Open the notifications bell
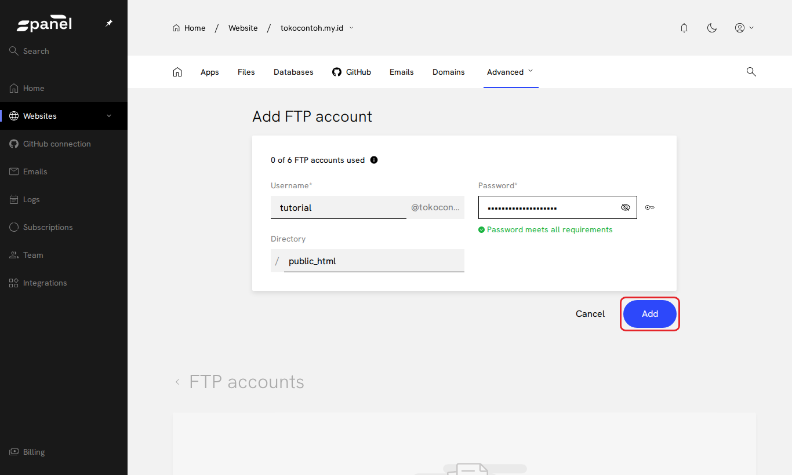792x475 pixels. 684,28
